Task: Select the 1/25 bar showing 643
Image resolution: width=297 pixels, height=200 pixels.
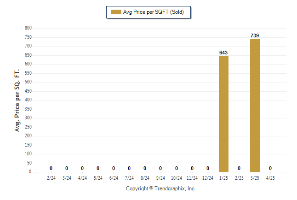Action: tap(223, 114)
